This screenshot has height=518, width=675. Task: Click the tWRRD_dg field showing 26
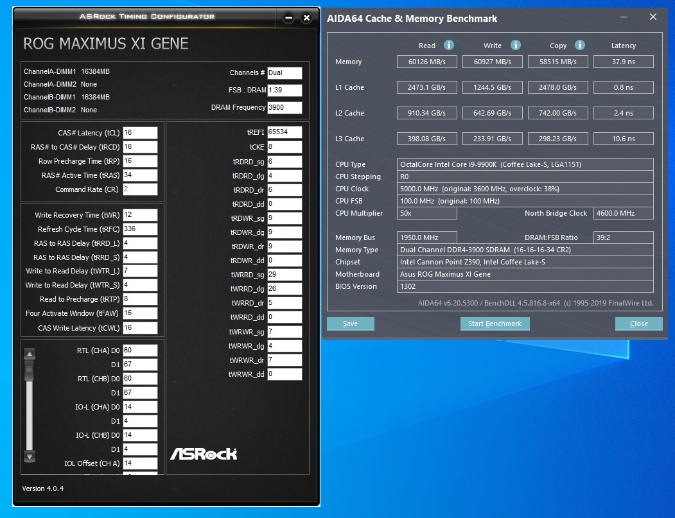pyautogui.click(x=285, y=289)
